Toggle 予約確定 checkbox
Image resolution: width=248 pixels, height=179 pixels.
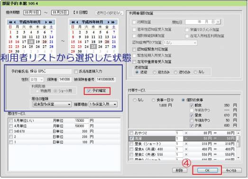pyautogui.click(x=89, y=91)
